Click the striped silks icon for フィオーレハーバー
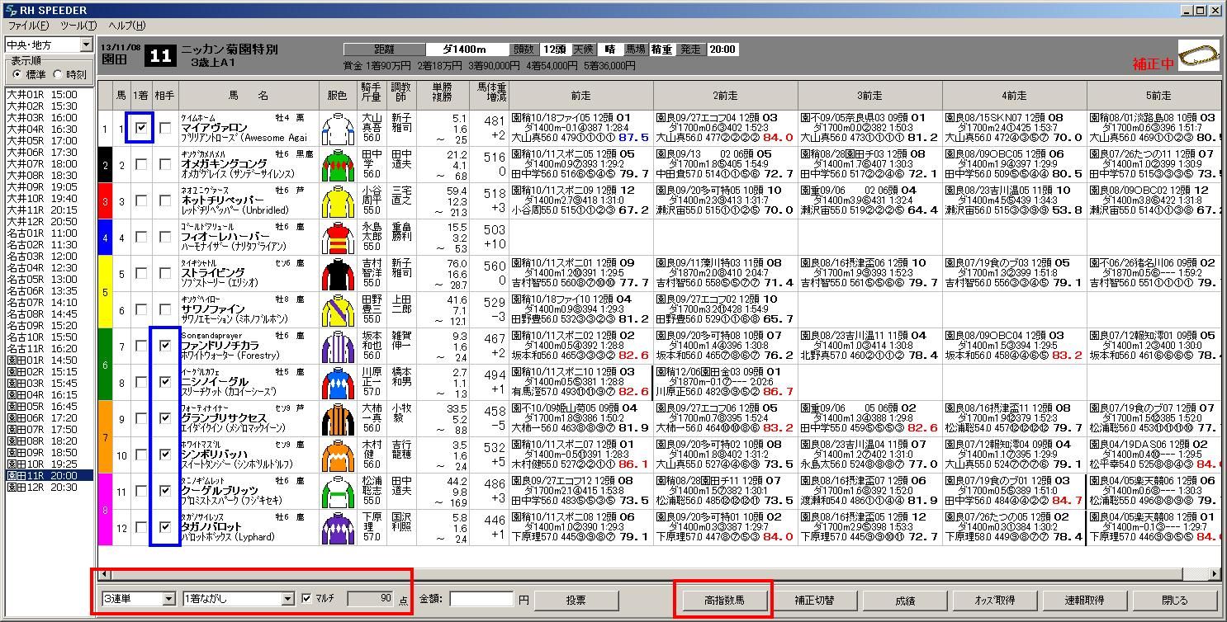Image resolution: width=1227 pixels, height=622 pixels. [x=338, y=238]
